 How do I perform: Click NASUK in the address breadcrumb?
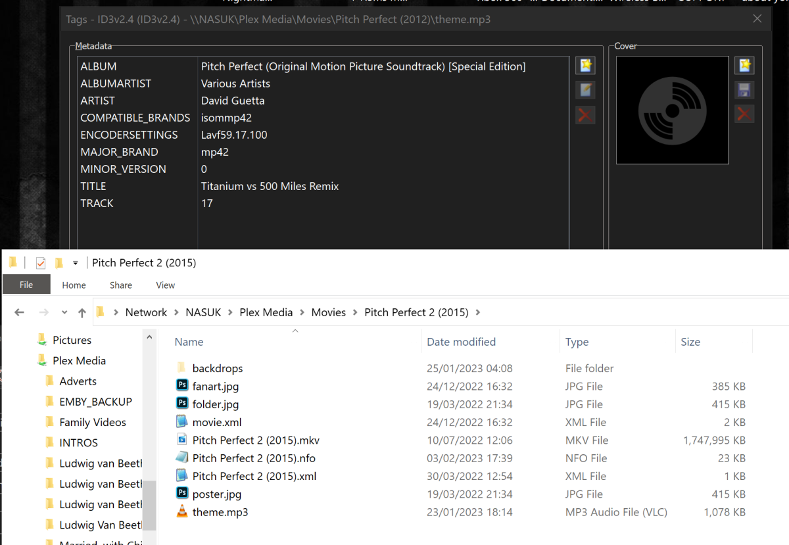pyautogui.click(x=203, y=313)
